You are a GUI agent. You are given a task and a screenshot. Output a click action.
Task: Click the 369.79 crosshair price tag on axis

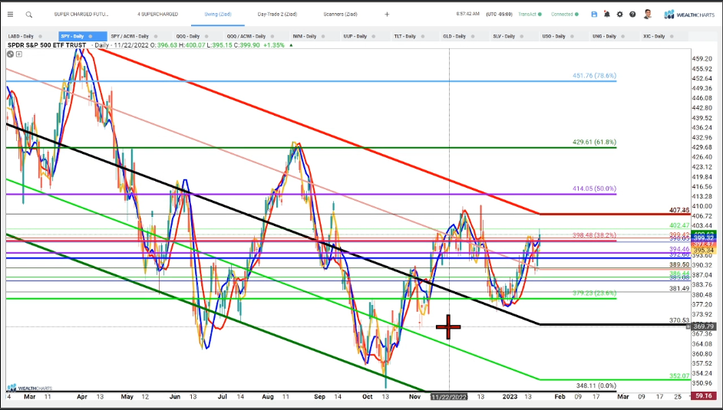click(703, 326)
